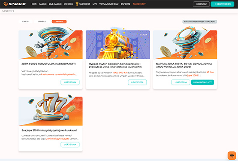Viewport: 238px width, 161px height.
Task: Open the Esports menu item
Action: click(125, 4)
